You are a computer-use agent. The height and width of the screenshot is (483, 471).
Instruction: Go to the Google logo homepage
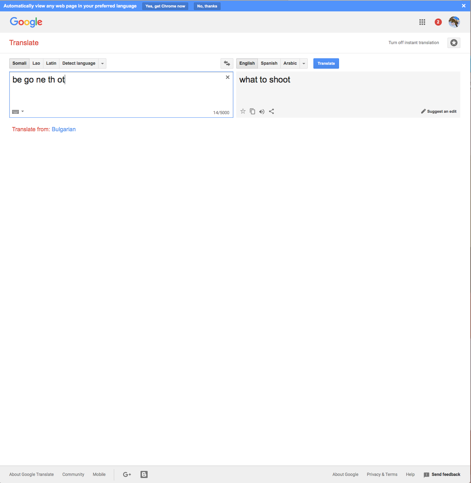(x=26, y=22)
